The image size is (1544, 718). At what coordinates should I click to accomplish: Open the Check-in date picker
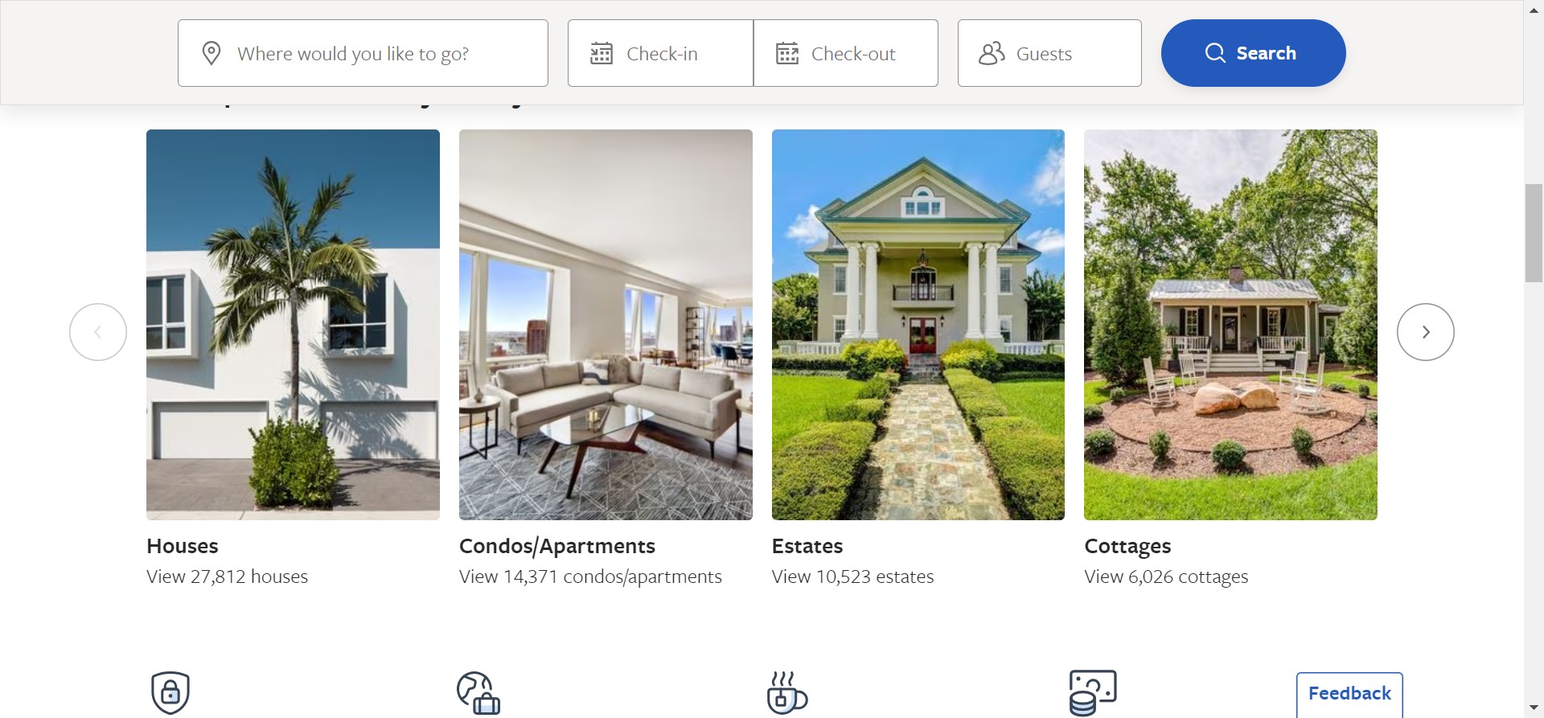pyautogui.click(x=660, y=53)
